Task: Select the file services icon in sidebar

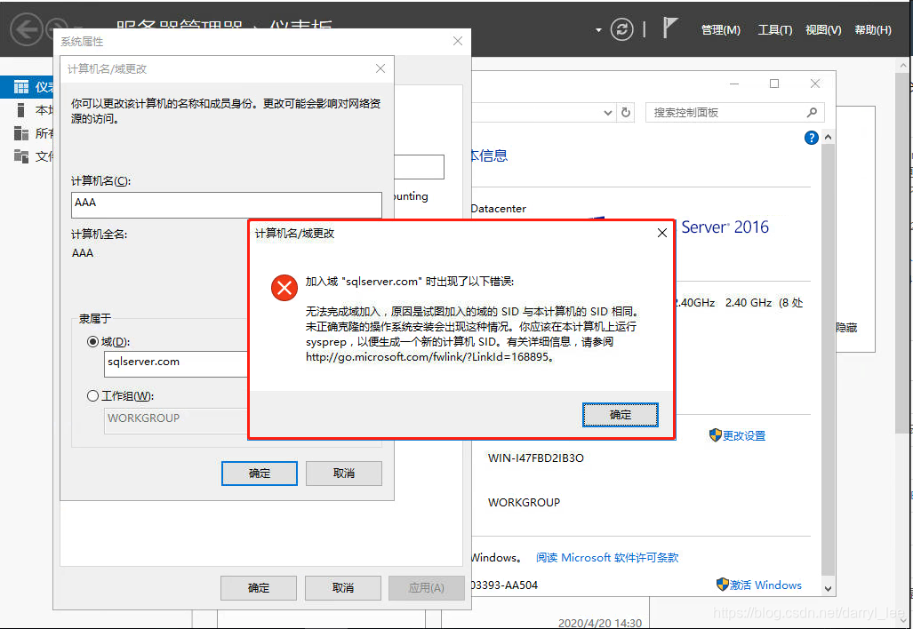Action: tap(21, 156)
